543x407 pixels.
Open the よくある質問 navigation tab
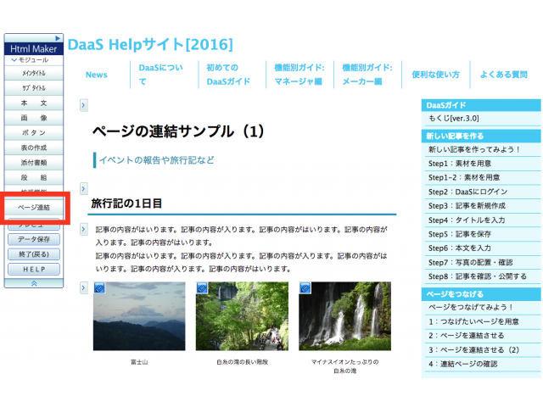[x=503, y=75]
